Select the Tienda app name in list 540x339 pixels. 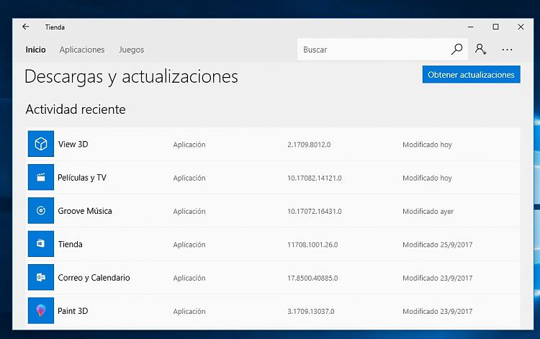(x=71, y=245)
